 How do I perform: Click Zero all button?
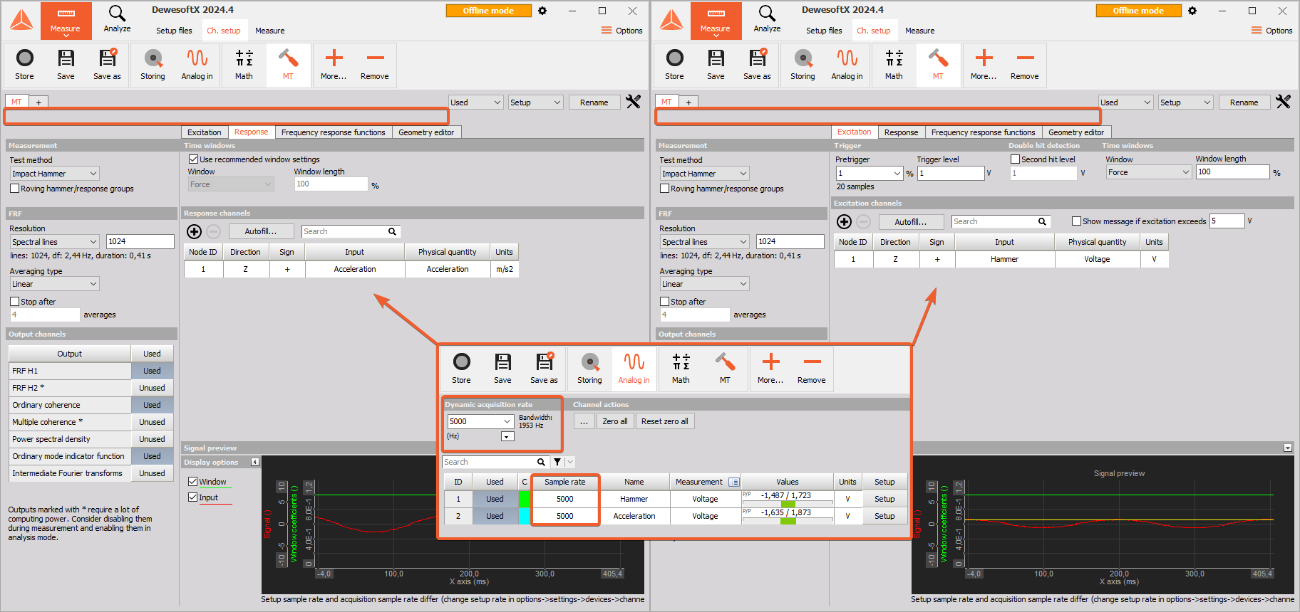(615, 421)
